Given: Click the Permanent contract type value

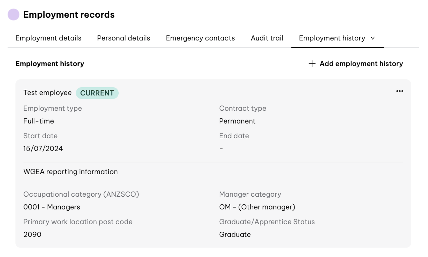Looking at the screenshot, I should point(237,121).
